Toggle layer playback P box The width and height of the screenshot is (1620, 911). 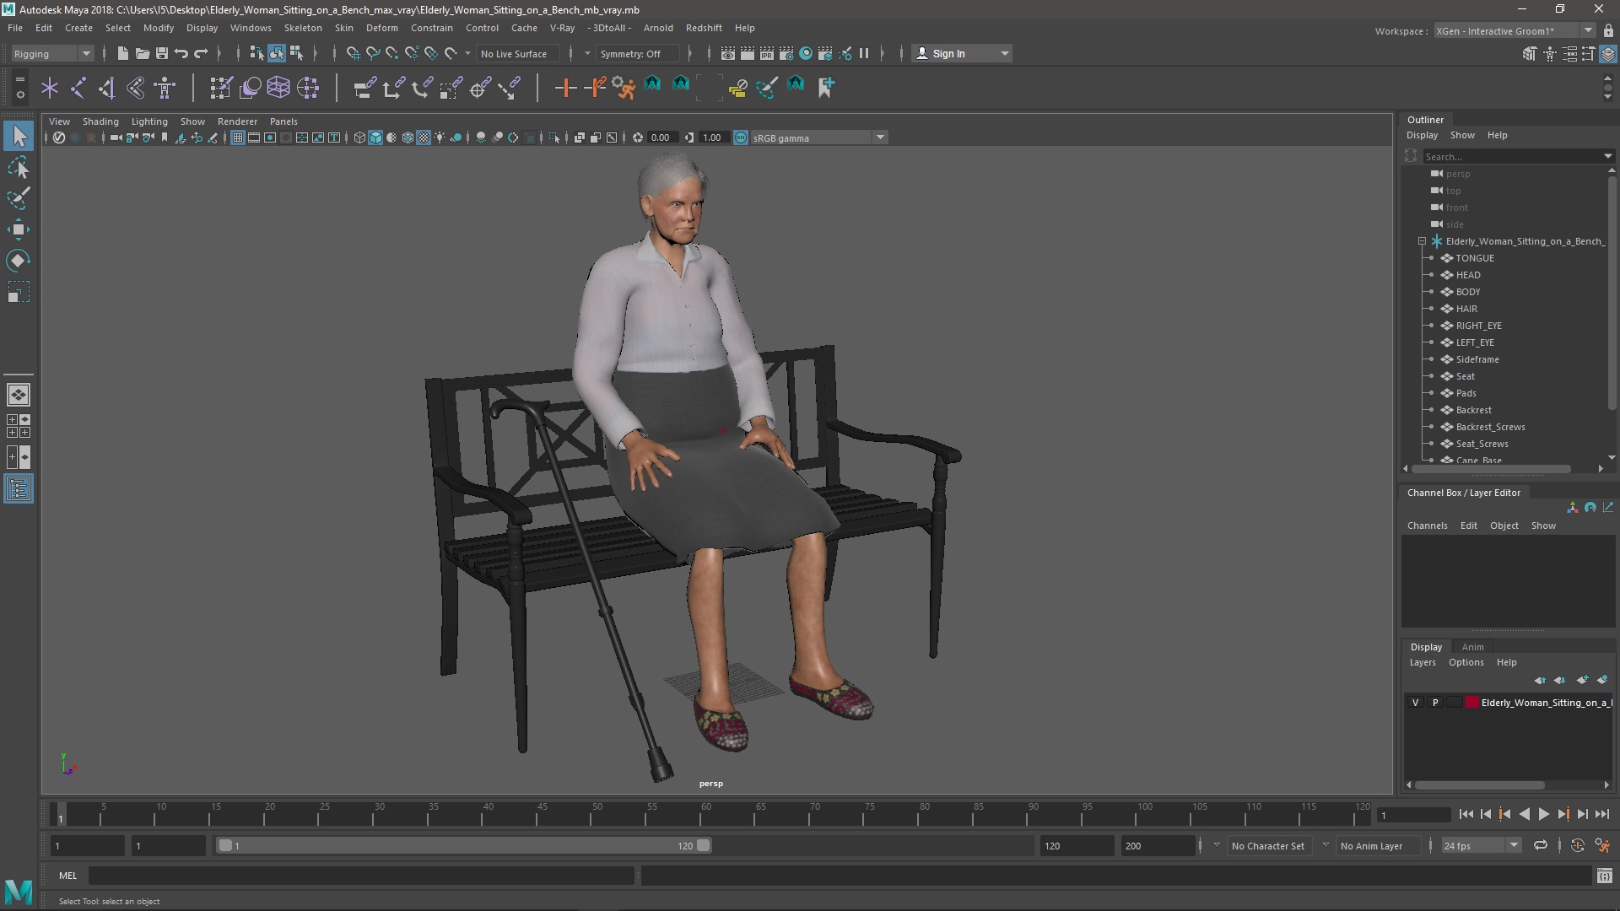[1435, 703]
